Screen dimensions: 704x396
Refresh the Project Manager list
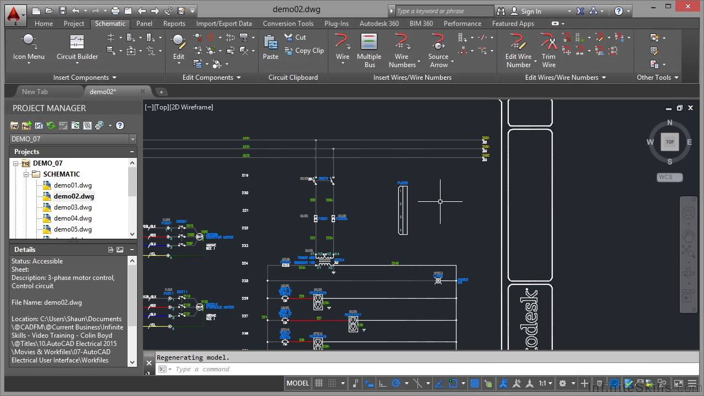coord(51,125)
